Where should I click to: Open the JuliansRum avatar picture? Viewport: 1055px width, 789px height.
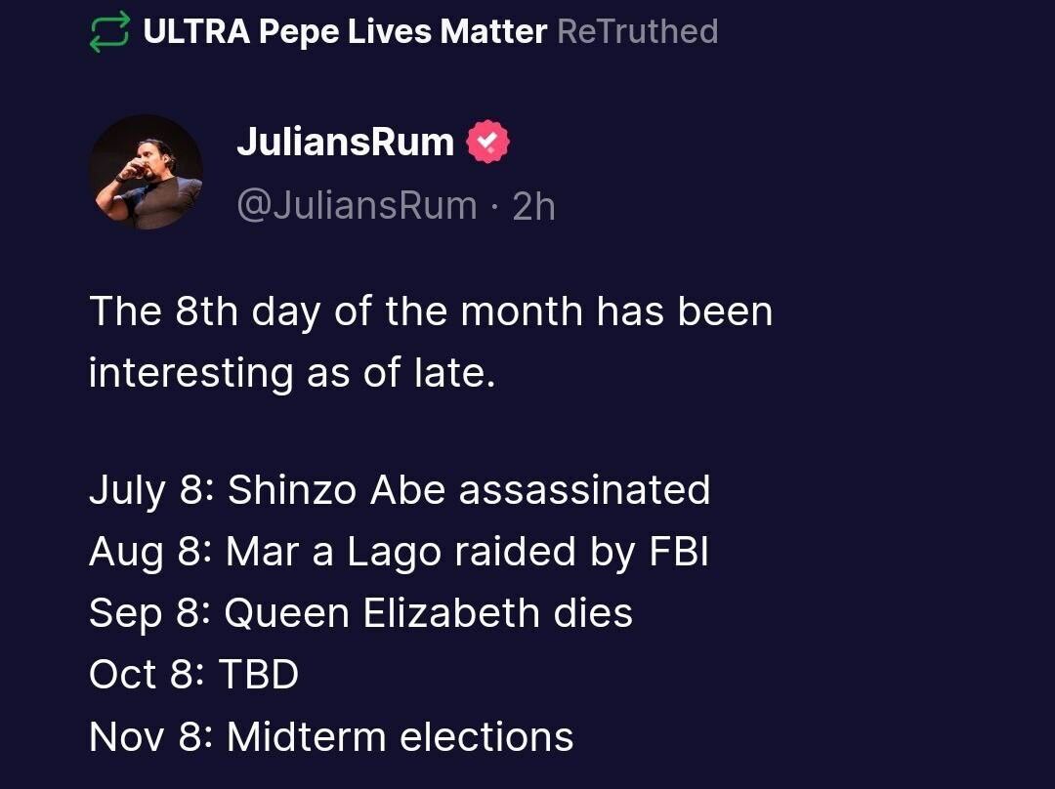point(146,172)
